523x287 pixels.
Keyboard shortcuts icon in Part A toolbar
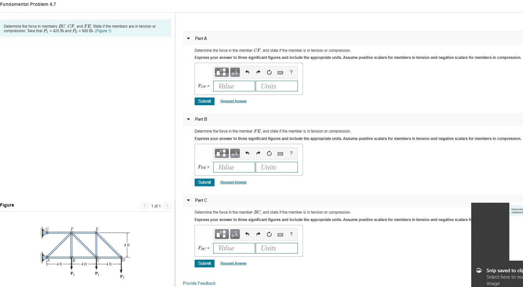pos(280,72)
